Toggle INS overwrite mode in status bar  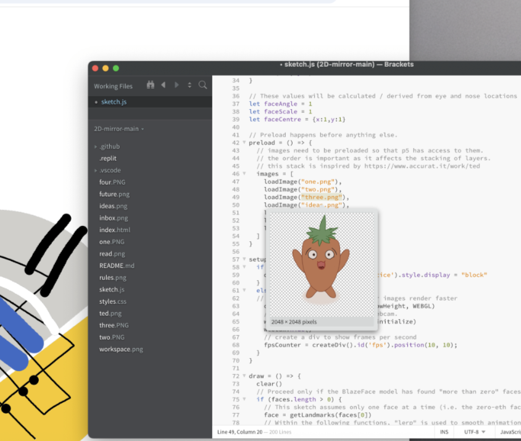pos(444,432)
